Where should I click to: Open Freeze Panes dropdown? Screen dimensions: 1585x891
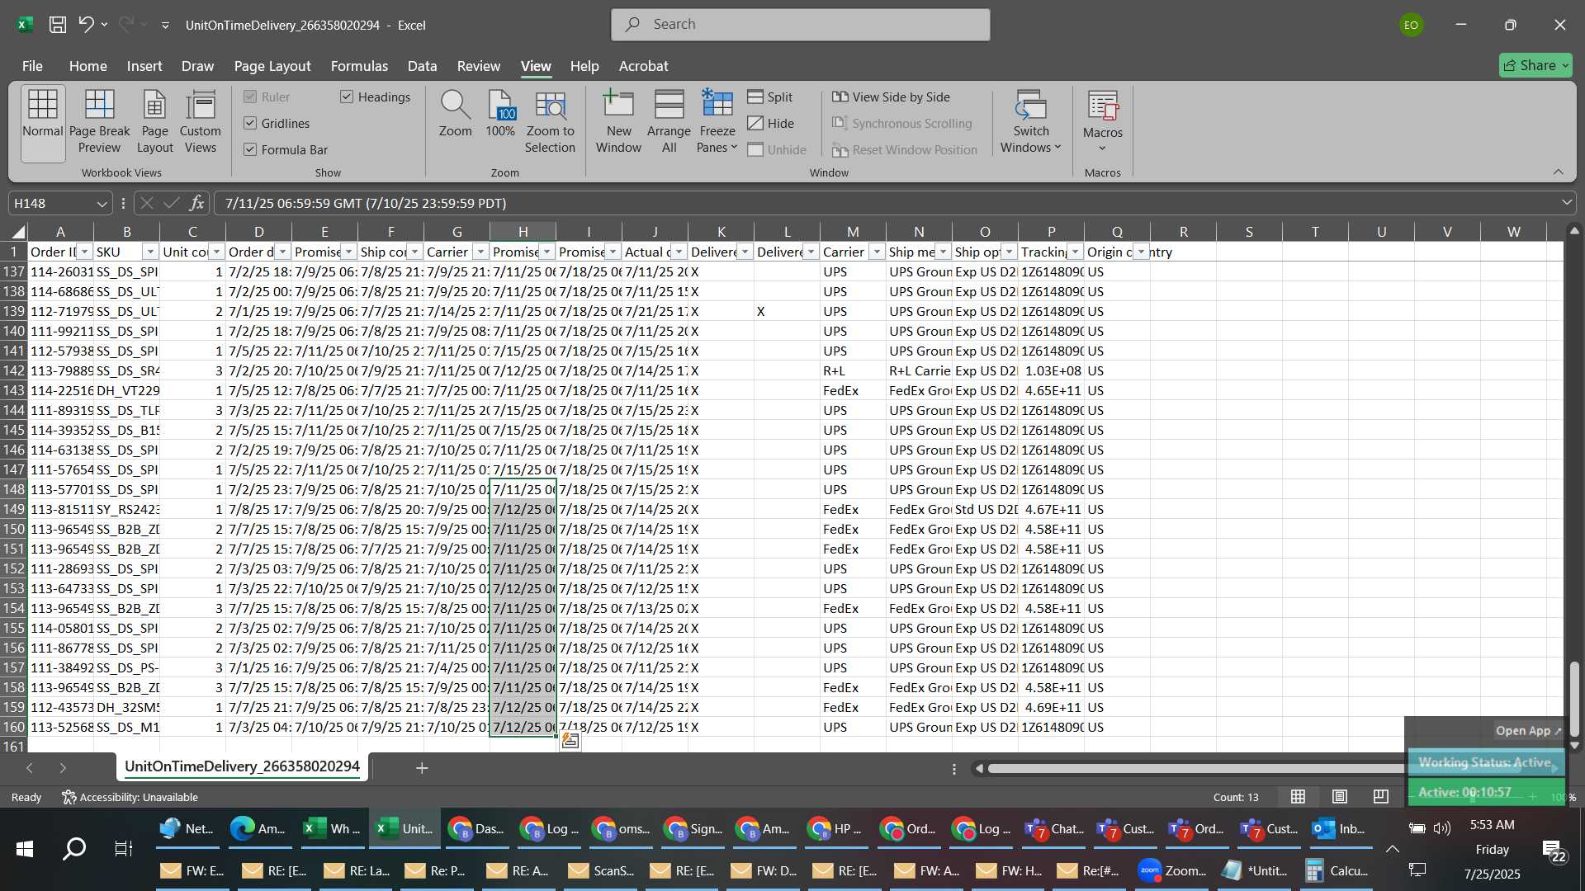click(x=717, y=122)
